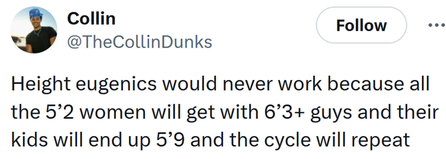Open the display name Collin link
This screenshot has height=159, width=446.
pyautogui.click(x=91, y=19)
